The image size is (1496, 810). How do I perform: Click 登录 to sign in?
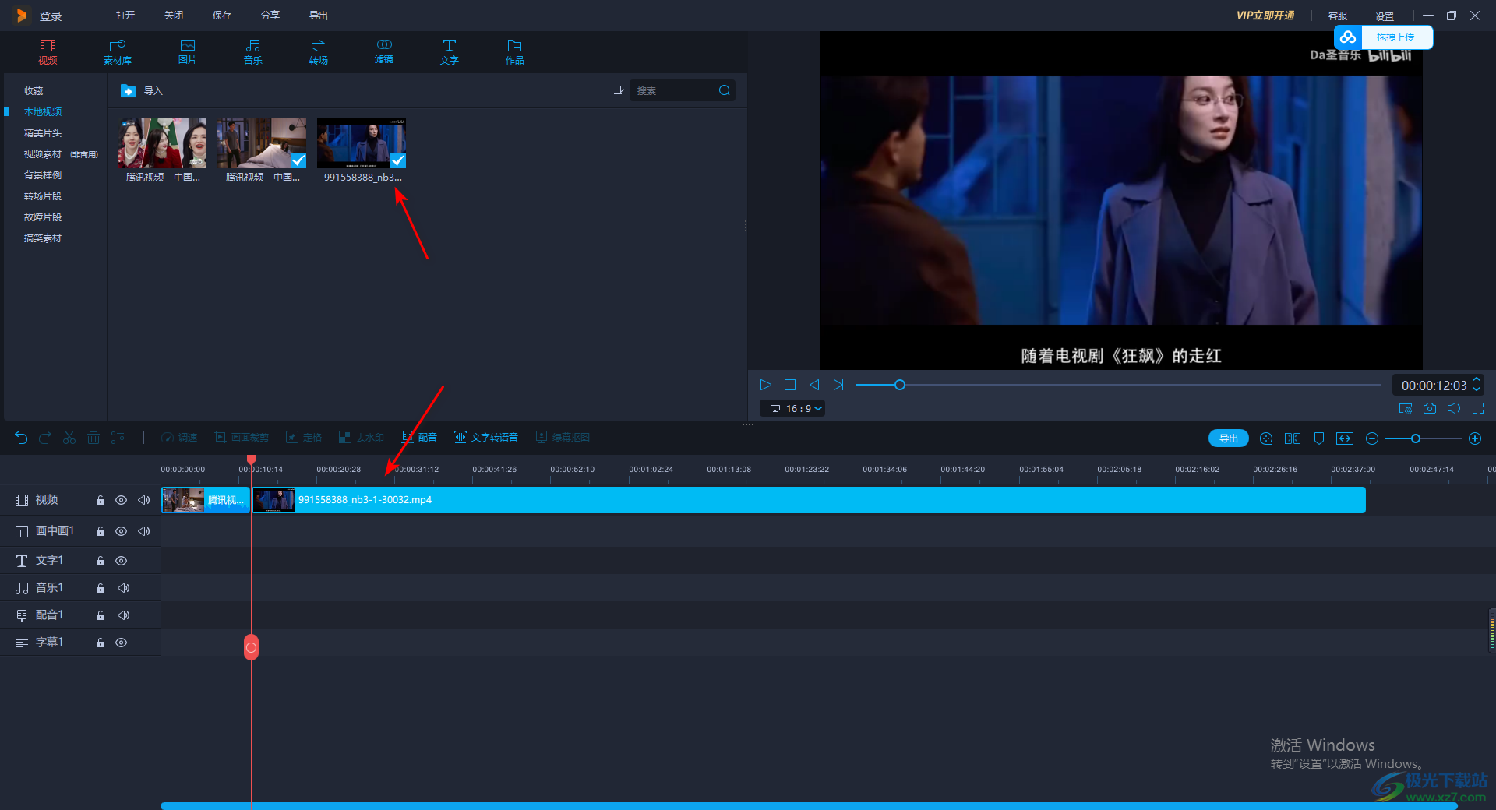click(x=51, y=16)
